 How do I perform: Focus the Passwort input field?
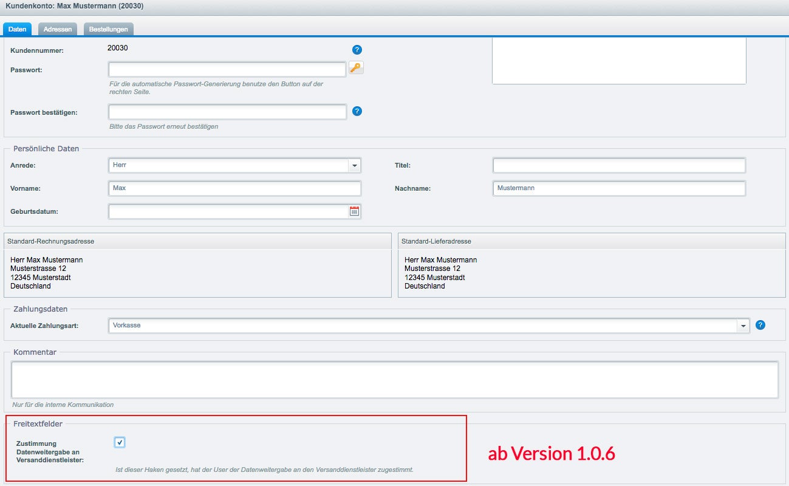[228, 69]
